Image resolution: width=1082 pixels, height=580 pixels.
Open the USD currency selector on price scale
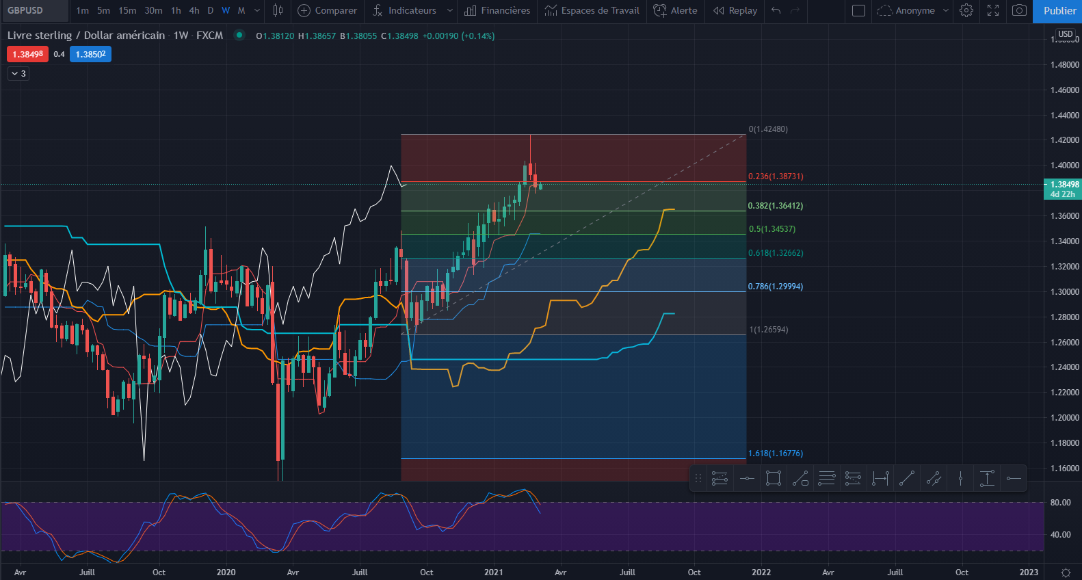click(x=1066, y=34)
